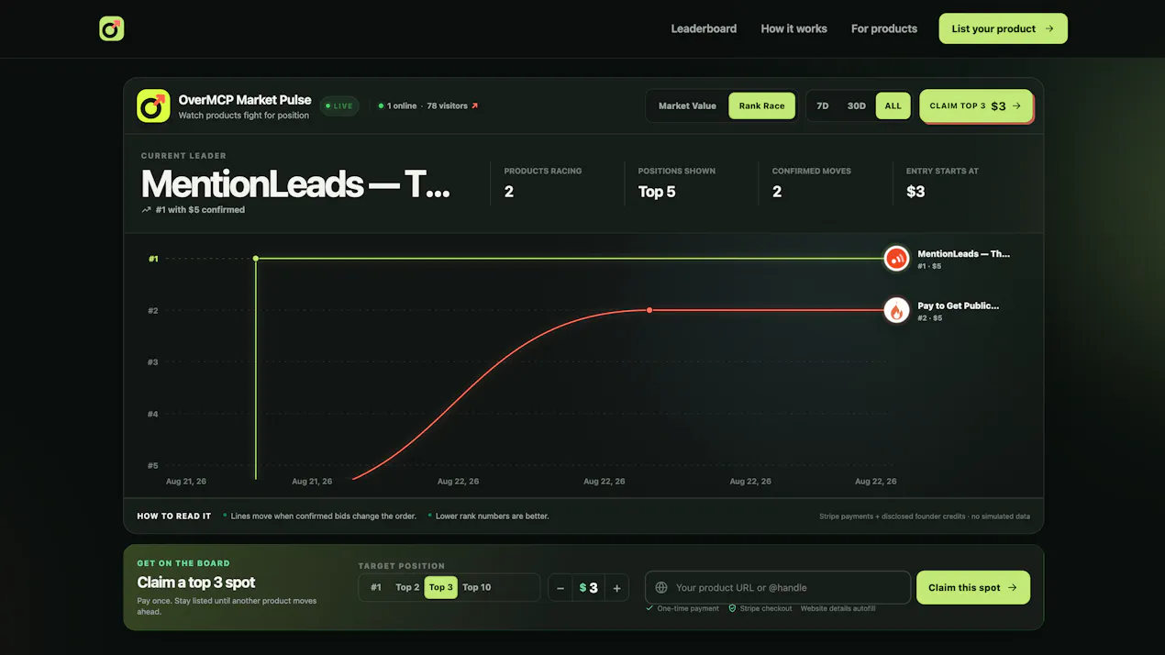Click the visitors trend arrow icon
This screenshot has height=655, width=1165.
[475, 105]
